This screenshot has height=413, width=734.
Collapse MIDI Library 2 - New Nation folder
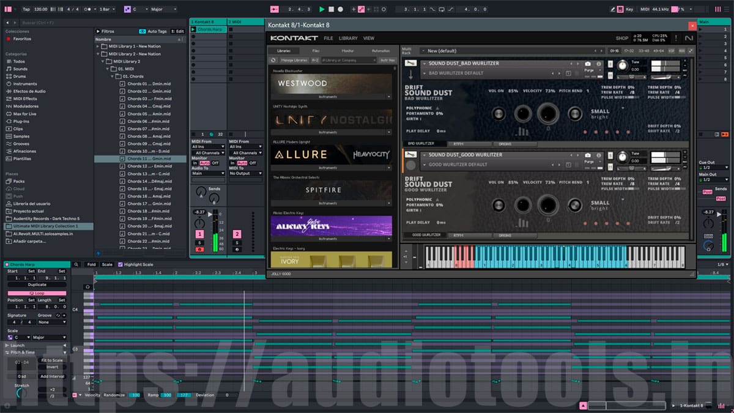click(x=97, y=54)
